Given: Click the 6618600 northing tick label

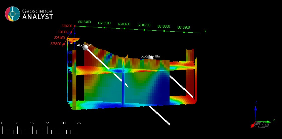Looking at the screenshot, I should click(x=124, y=24).
